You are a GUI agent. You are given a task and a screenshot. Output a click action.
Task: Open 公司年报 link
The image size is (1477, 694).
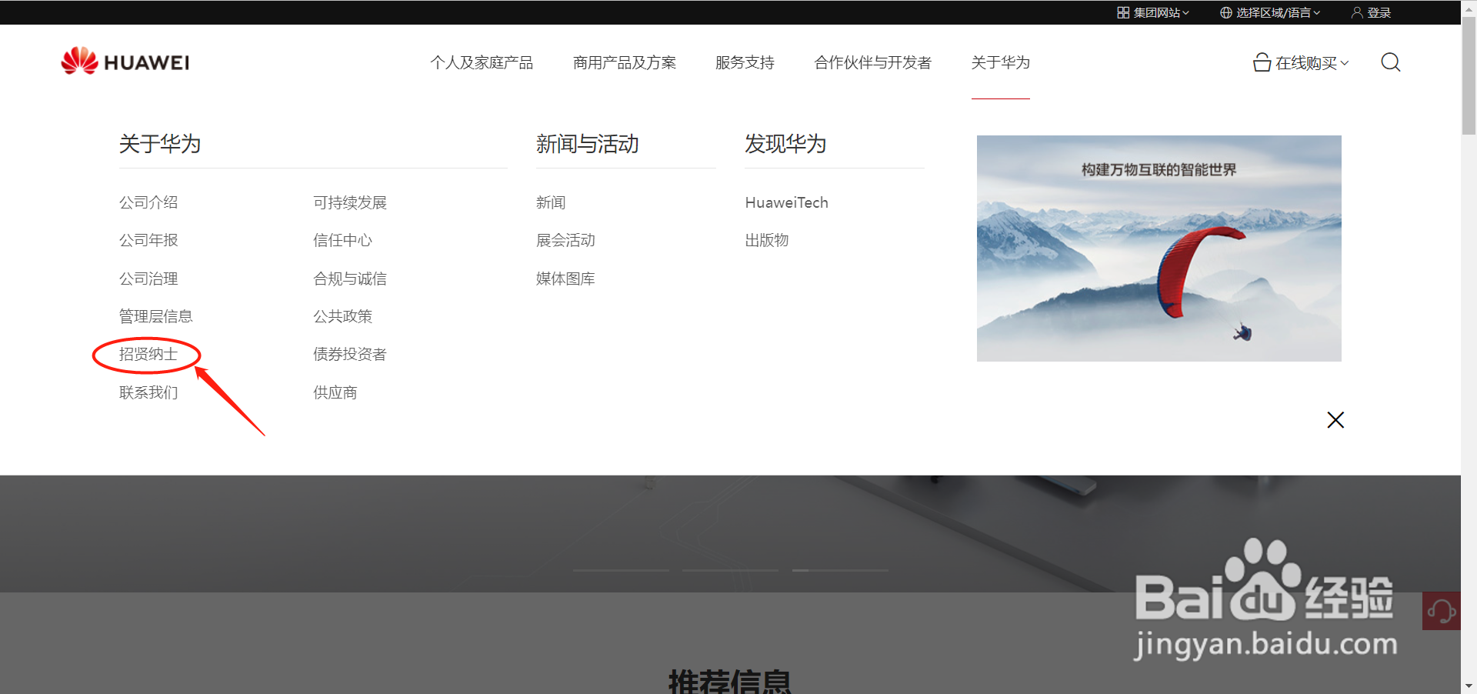pos(148,240)
